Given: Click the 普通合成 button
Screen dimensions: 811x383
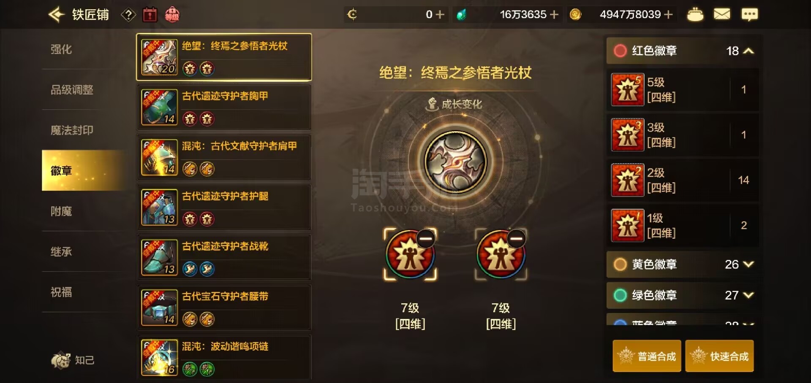Looking at the screenshot, I should click(x=647, y=356).
